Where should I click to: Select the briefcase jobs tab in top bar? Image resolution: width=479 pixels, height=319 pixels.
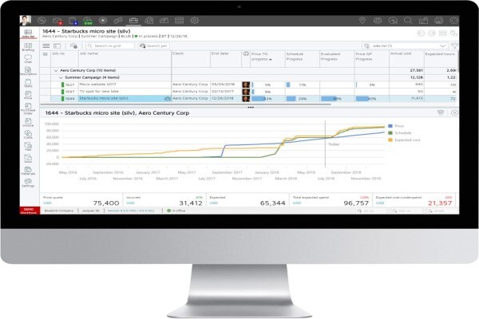pyautogui.click(x=133, y=21)
